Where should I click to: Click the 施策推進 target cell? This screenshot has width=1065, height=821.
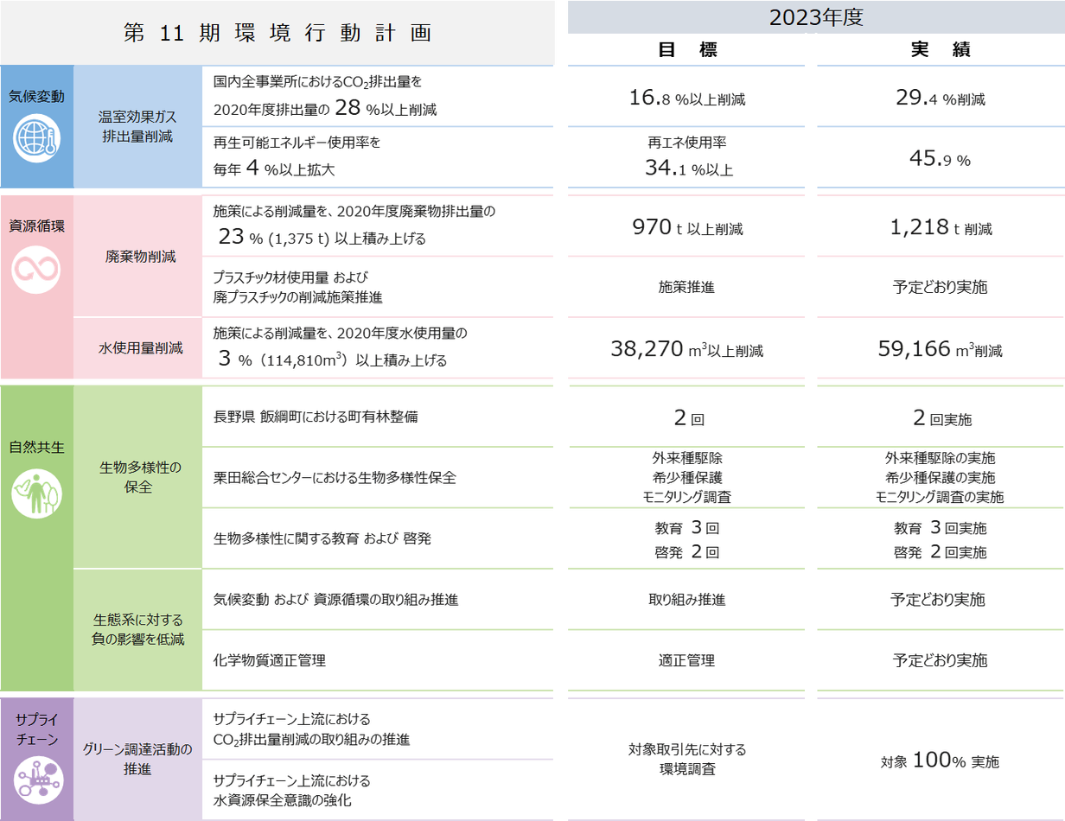687,288
